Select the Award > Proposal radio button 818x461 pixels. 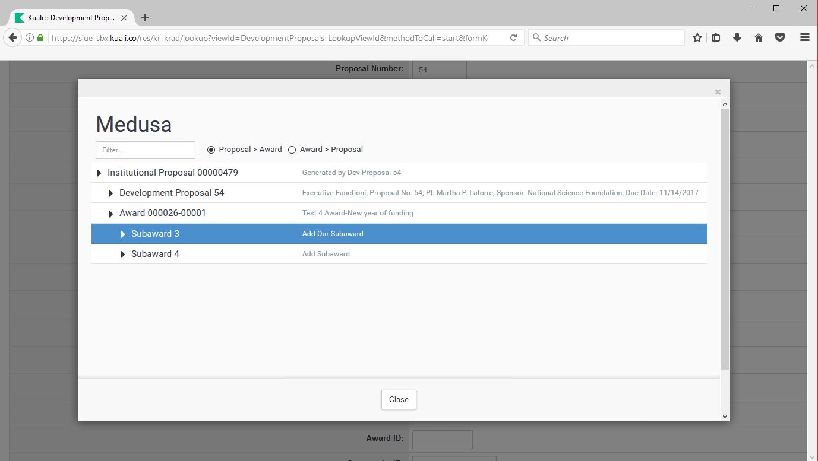pos(292,150)
